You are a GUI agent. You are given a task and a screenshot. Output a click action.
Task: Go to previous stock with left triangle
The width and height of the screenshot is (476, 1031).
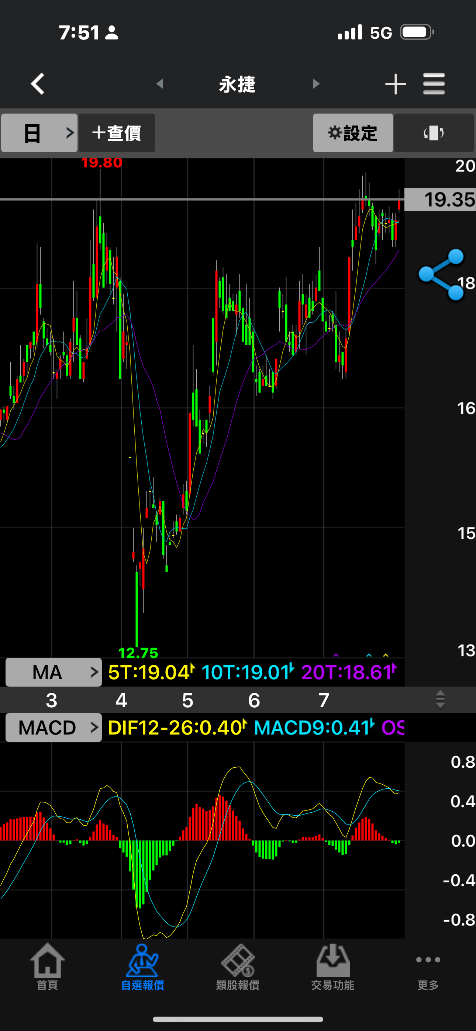pos(160,84)
